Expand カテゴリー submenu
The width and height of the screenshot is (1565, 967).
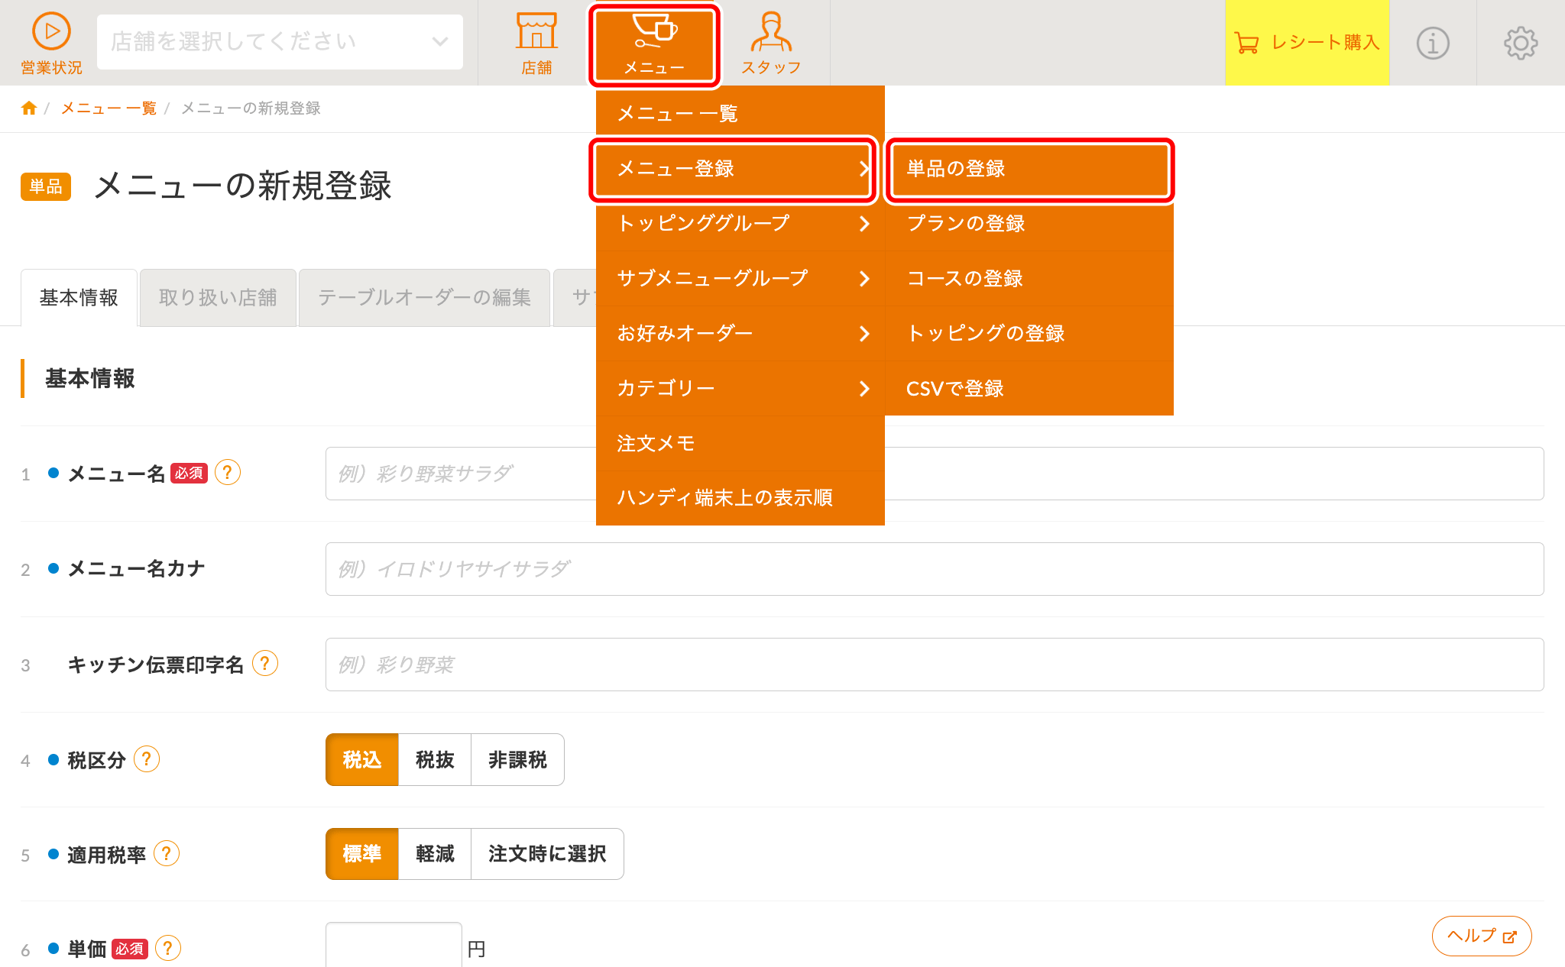(740, 388)
